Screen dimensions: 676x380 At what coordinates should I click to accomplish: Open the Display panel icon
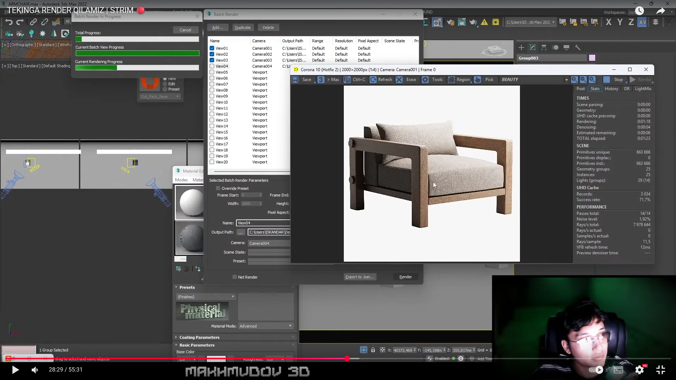[x=566, y=48]
